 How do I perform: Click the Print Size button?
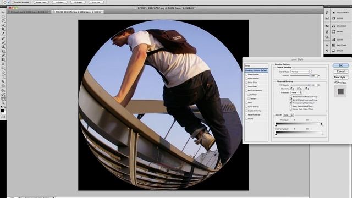96,2
